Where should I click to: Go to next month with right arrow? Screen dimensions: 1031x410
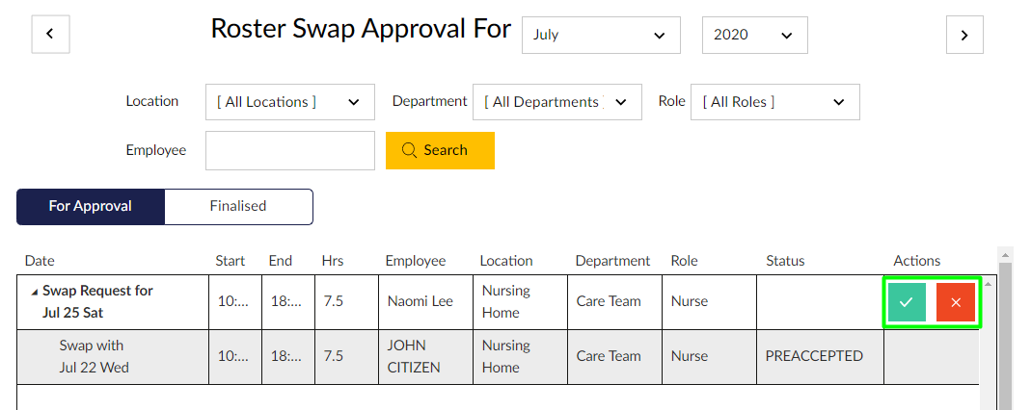964,35
